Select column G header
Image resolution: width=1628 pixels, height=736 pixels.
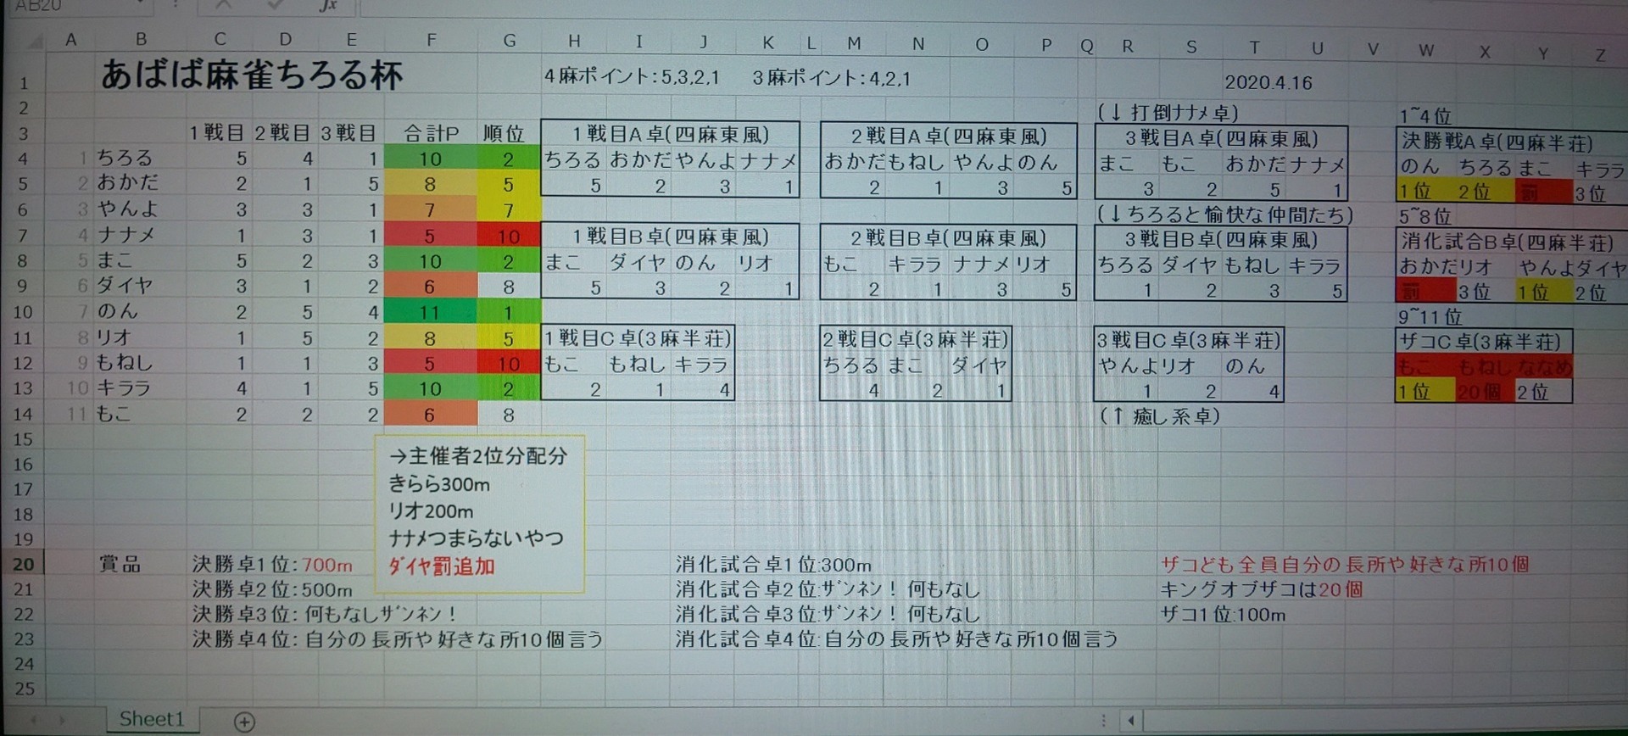click(509, 40)
